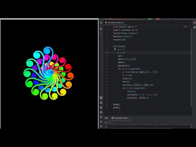Viewport: 196px width, 147px height.
Task: Click the 'import colorsys' code line
Action: click(125, 30)
